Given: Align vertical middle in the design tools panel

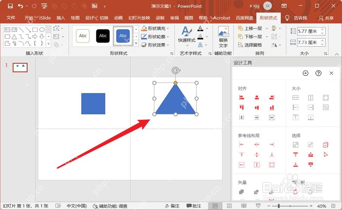Looking at the screenshot, I should coord(257,107).
